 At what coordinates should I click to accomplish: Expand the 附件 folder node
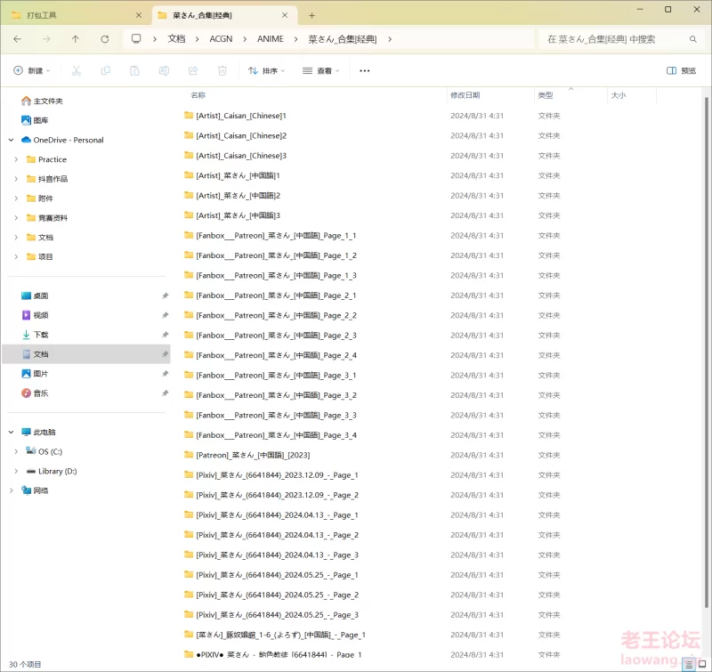[x=16, y=198]
